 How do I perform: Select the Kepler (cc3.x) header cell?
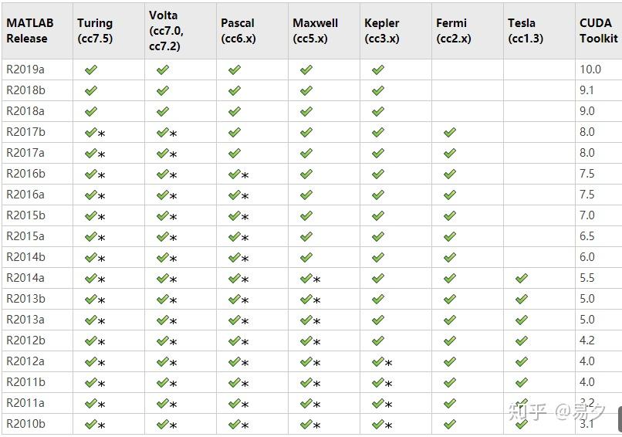coord(382,31)
